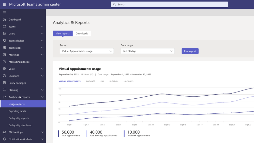The image size is (254, 143).
Task: Expand the Meetings chevron
Action: click(x=42, y=55)
